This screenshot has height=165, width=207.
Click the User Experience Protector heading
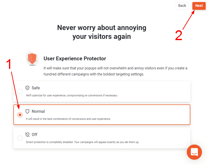[x=75, y=59]
